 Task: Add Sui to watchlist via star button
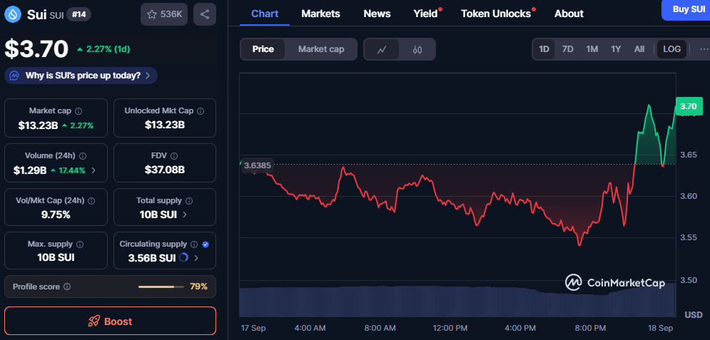164,14
